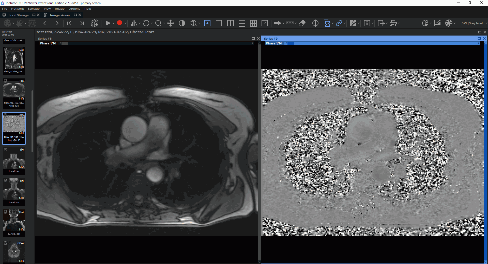Select the t2_tse_cor series thumbnail
The width and height of the screenshot is (488, 264).
coord(14,223)
